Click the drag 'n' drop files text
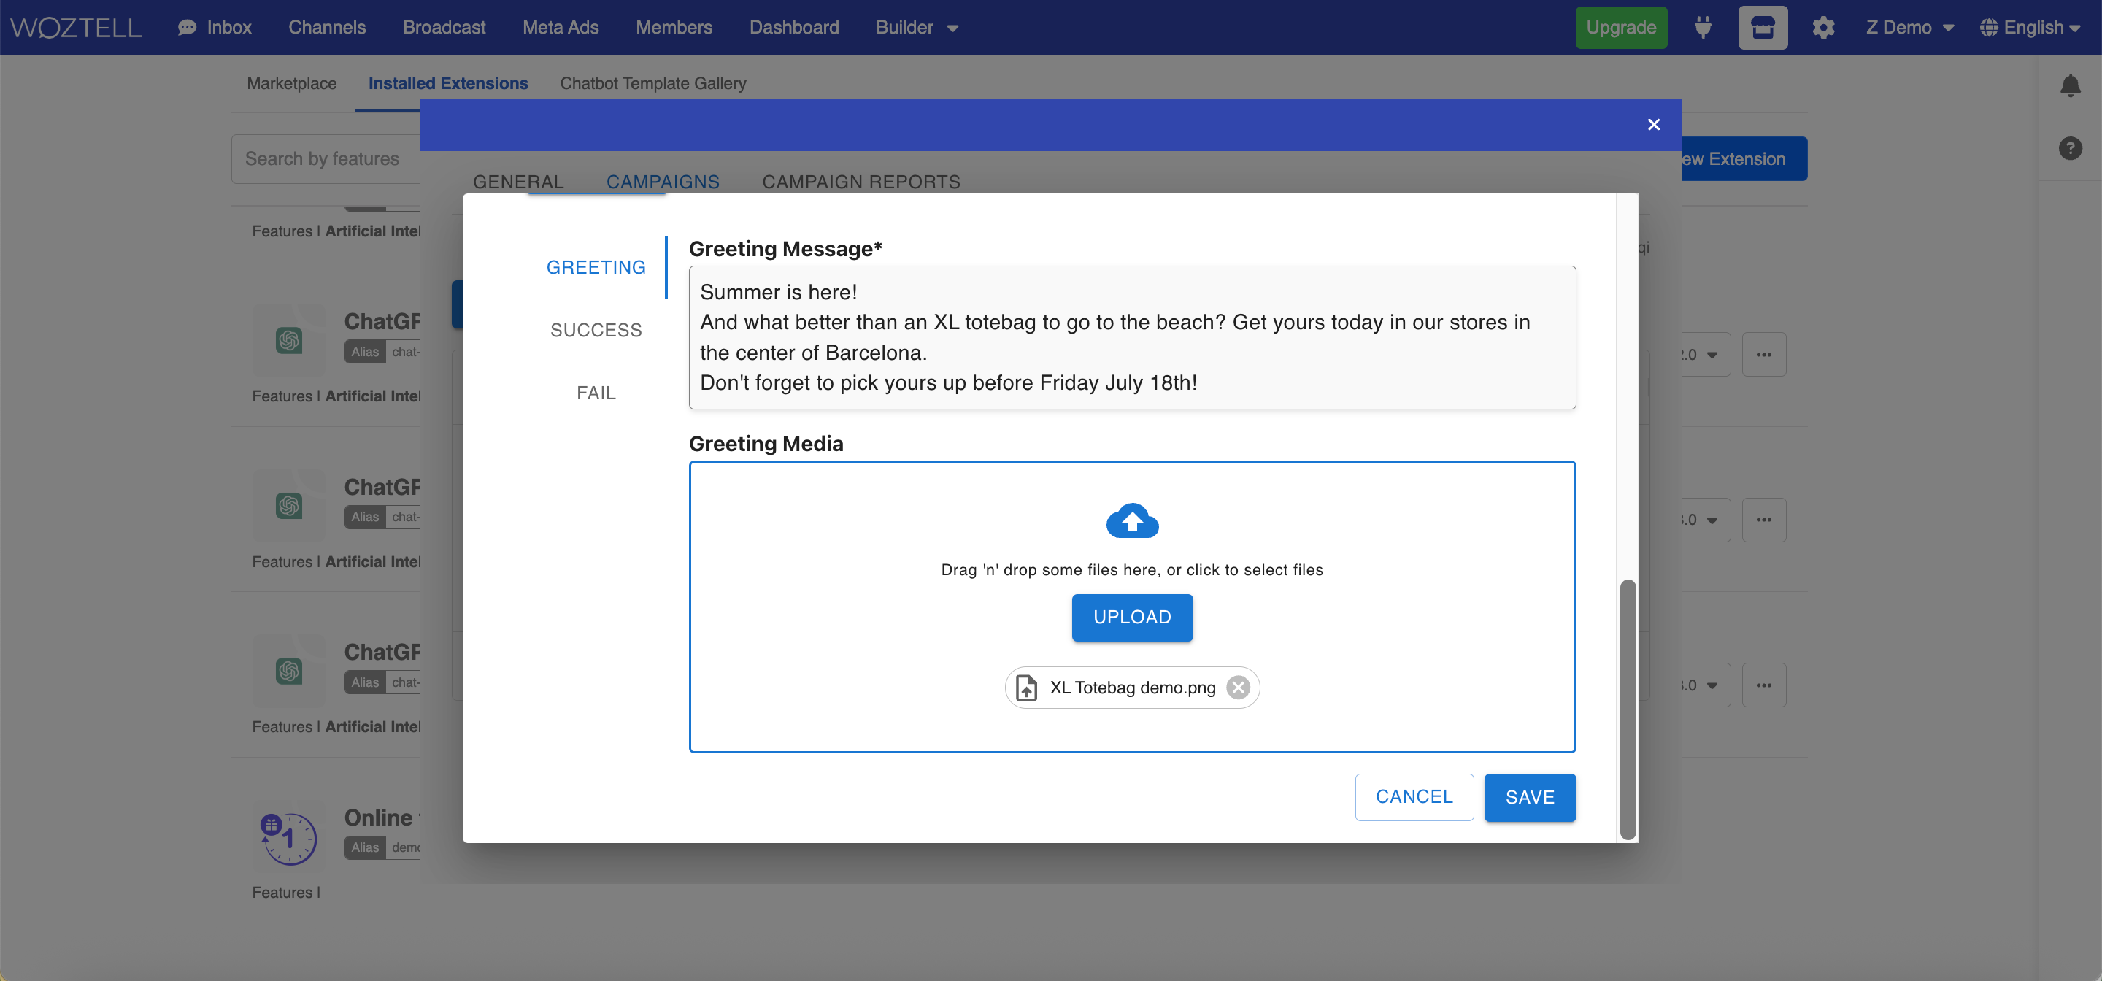Viewport: 2102px width, 981px height. 1132,569
